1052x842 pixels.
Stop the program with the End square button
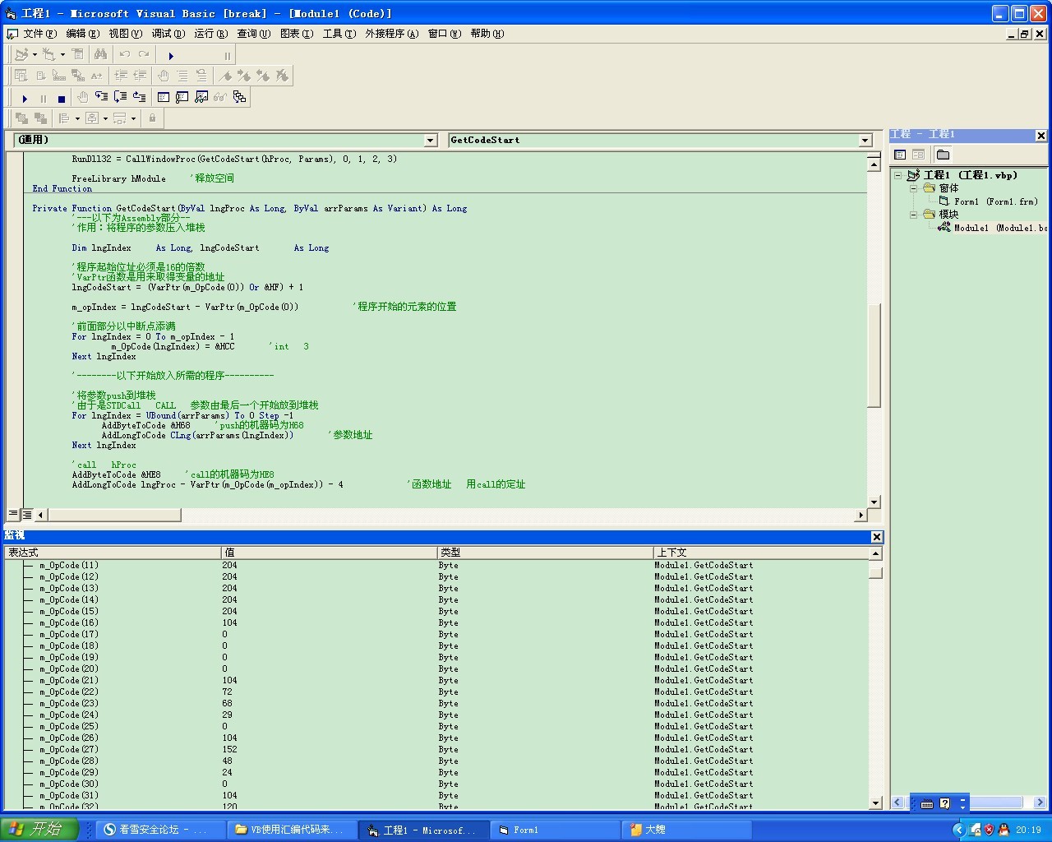tap(62, 98)
